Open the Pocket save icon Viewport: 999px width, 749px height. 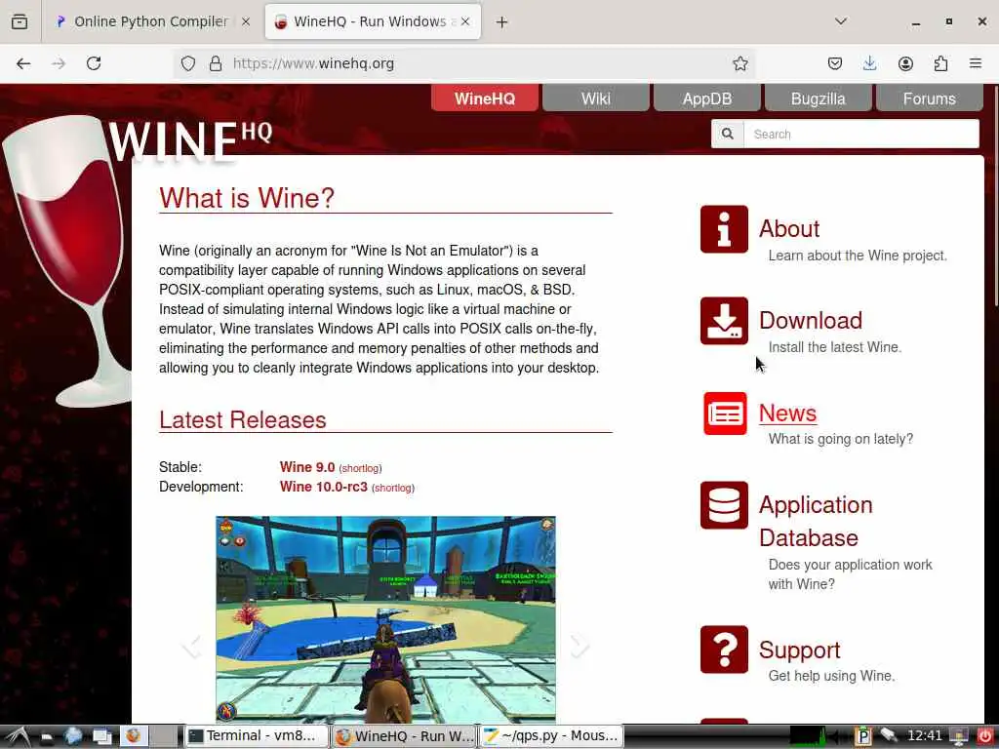tap(835, 63)
